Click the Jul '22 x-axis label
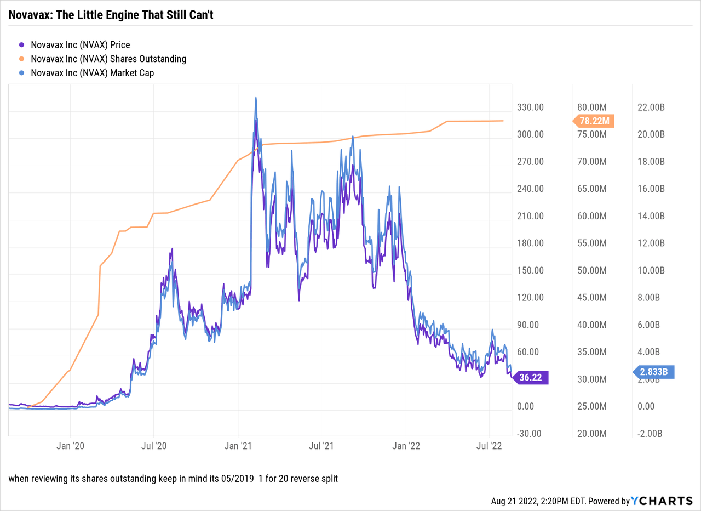Screen dimensions: 701x511 [489, 446]
